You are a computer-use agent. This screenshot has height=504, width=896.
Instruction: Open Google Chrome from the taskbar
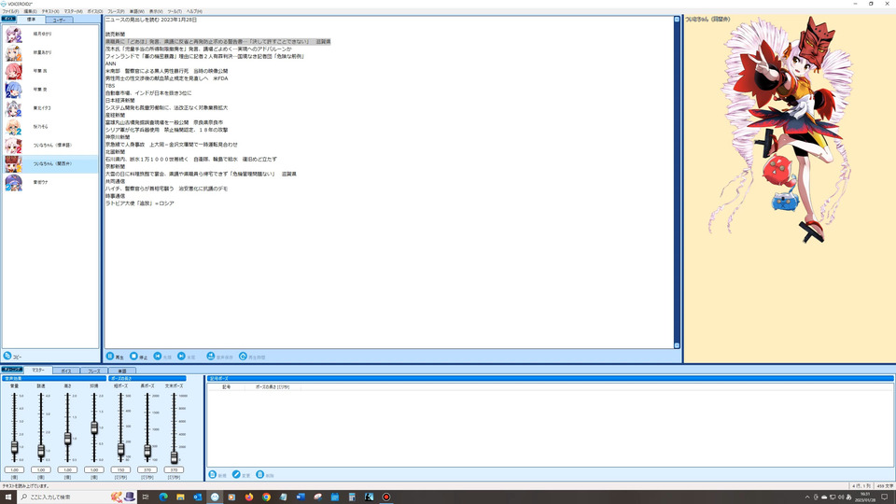[x=266, y=497]
